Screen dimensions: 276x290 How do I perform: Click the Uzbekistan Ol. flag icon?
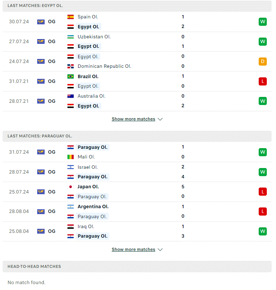click(x=70, y=37)
